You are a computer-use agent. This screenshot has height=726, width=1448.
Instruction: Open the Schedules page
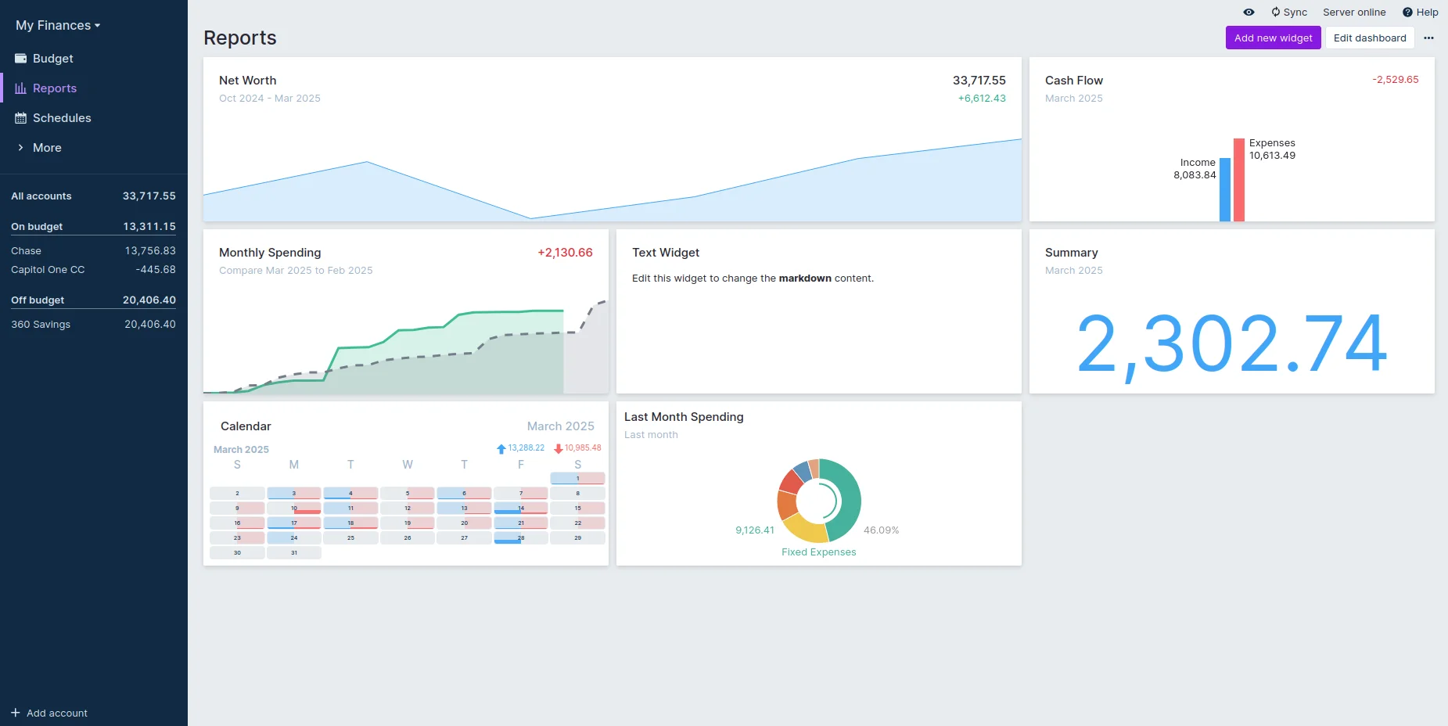pos(62,118)
